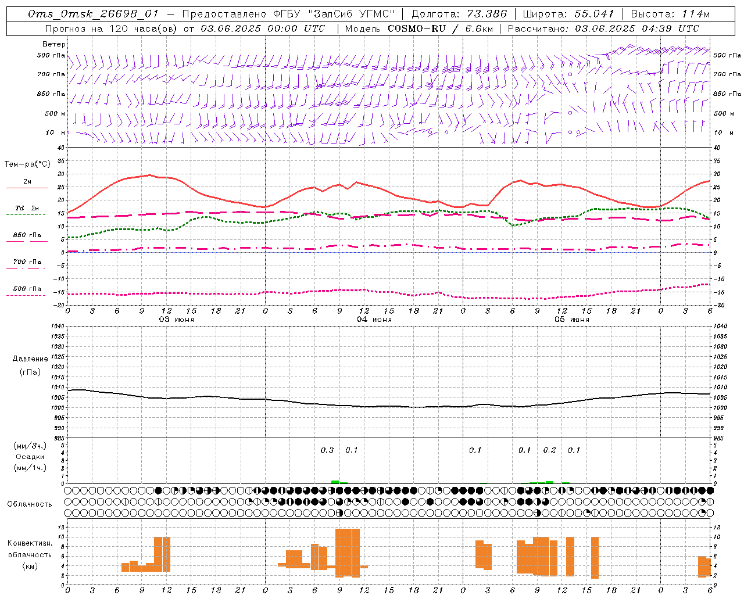This screenshot has width=744, height=595.
Task: Click the station title Oms_Omsk_26698_01
Action: (93, 14)
